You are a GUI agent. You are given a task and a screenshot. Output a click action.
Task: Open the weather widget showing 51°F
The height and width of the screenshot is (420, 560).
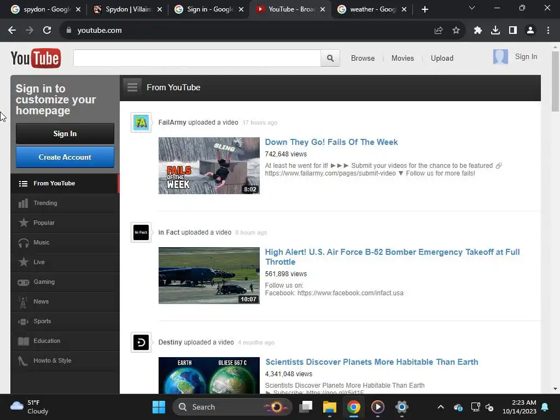30,407
